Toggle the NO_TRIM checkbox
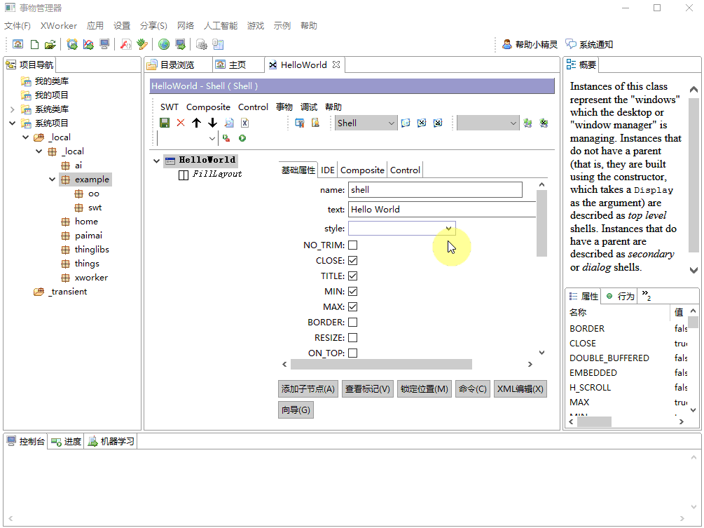Viewport: 704px width, 528px height. (353, 245)
